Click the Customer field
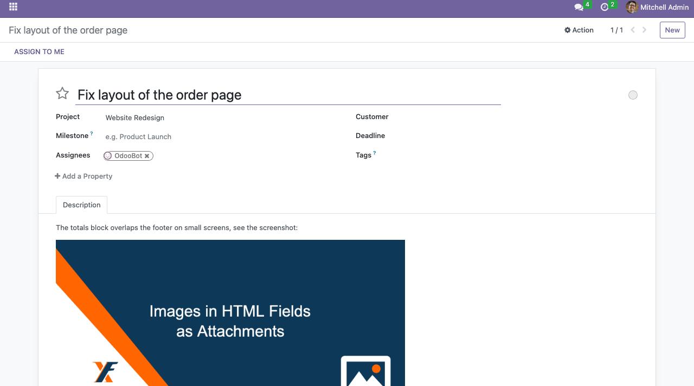Screen dimensions: 694x386 tap(520, 117)
